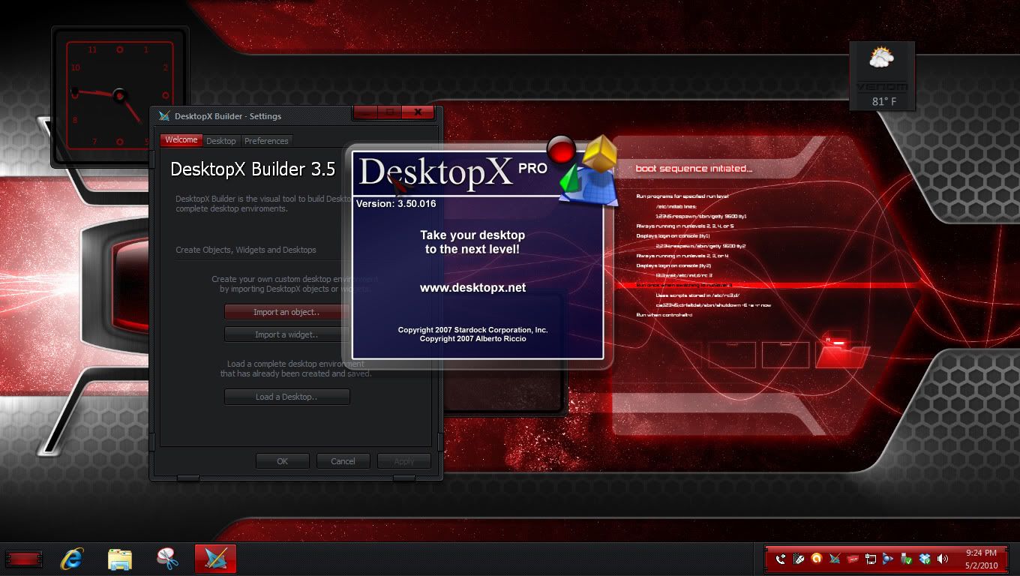1020x576 pixels.
Task: Open the network connection tray icon
Action: point(871,559)
